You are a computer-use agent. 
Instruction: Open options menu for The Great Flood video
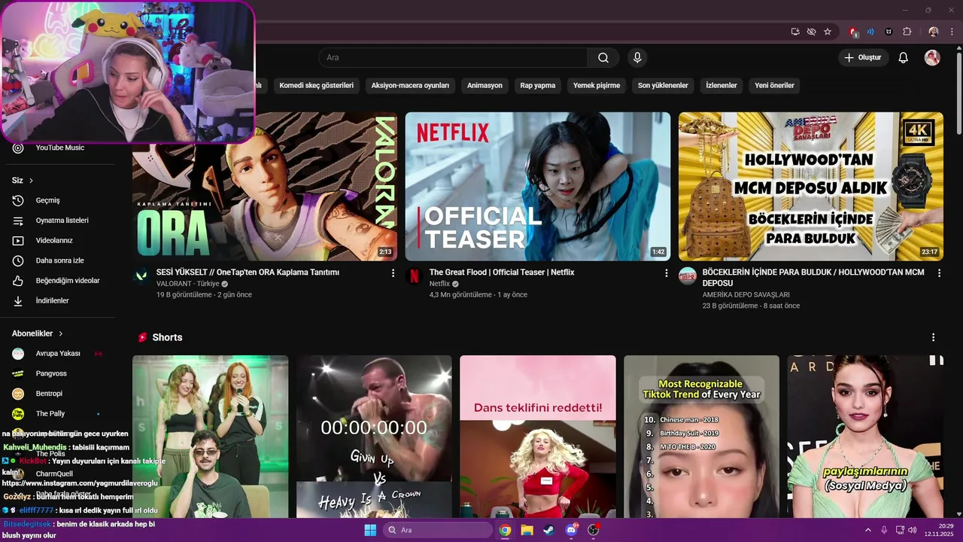pyautogui.click(x=666, y=273)
